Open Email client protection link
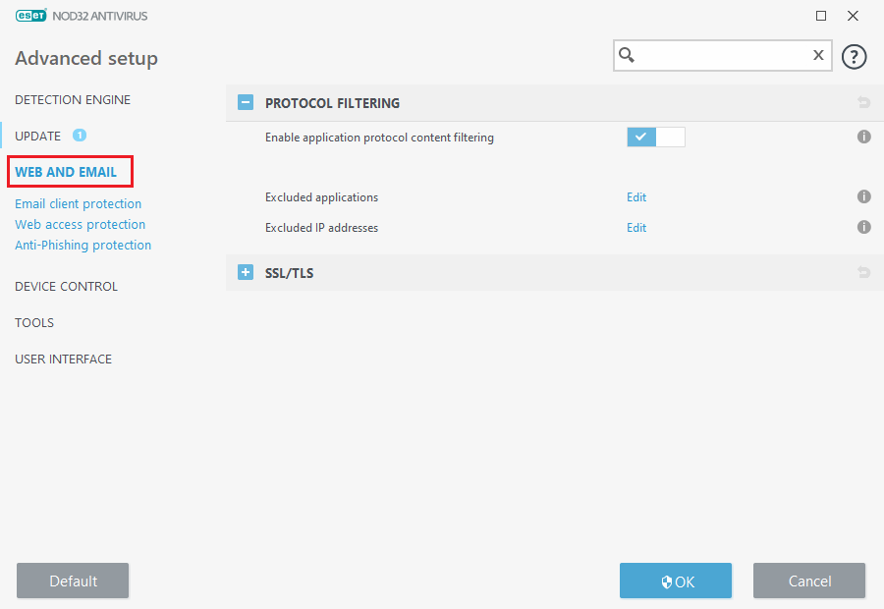 pyautogui.click(x=79, y=203)
